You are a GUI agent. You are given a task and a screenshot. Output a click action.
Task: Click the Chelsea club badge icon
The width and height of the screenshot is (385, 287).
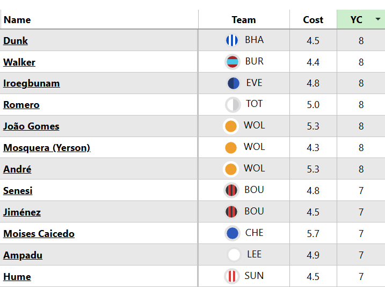[233, 233]
